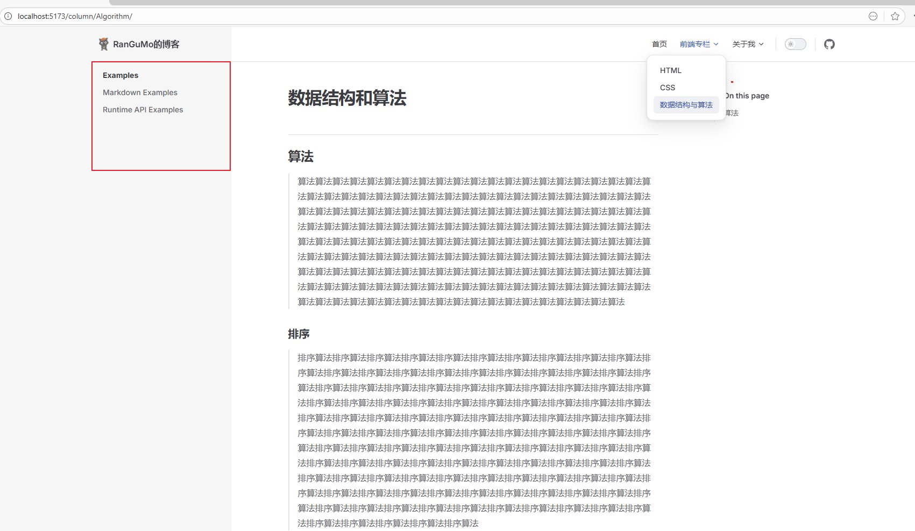Click the browser smiley feedback icon
The image size is (915, 531).
873,16
